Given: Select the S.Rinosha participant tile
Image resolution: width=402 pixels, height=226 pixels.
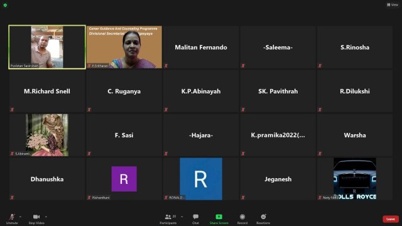Looking at the screenshot, I should click(355, 47).
